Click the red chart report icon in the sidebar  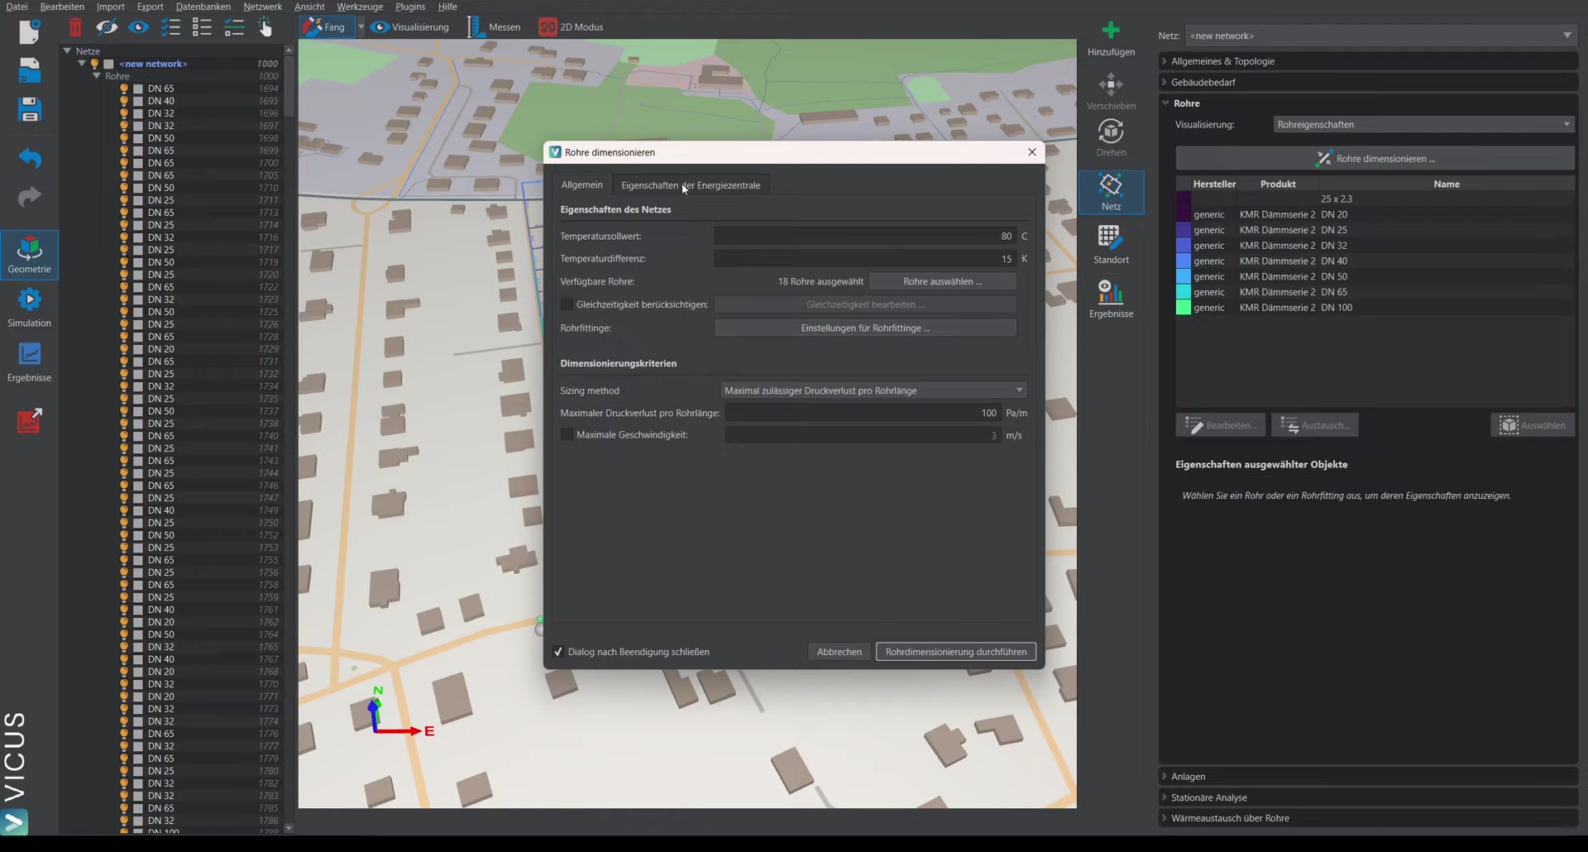[30, 421]
